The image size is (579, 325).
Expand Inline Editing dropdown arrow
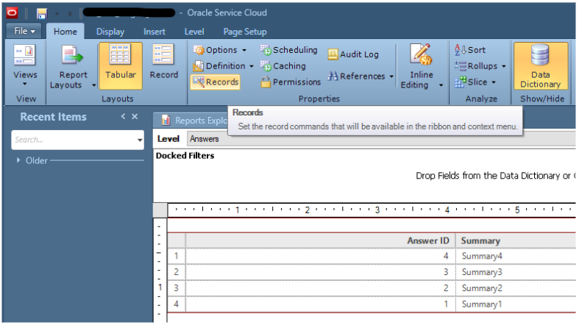click(x=441, y=85)
